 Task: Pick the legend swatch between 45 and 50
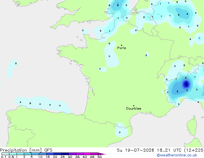[x=95, y=154]
